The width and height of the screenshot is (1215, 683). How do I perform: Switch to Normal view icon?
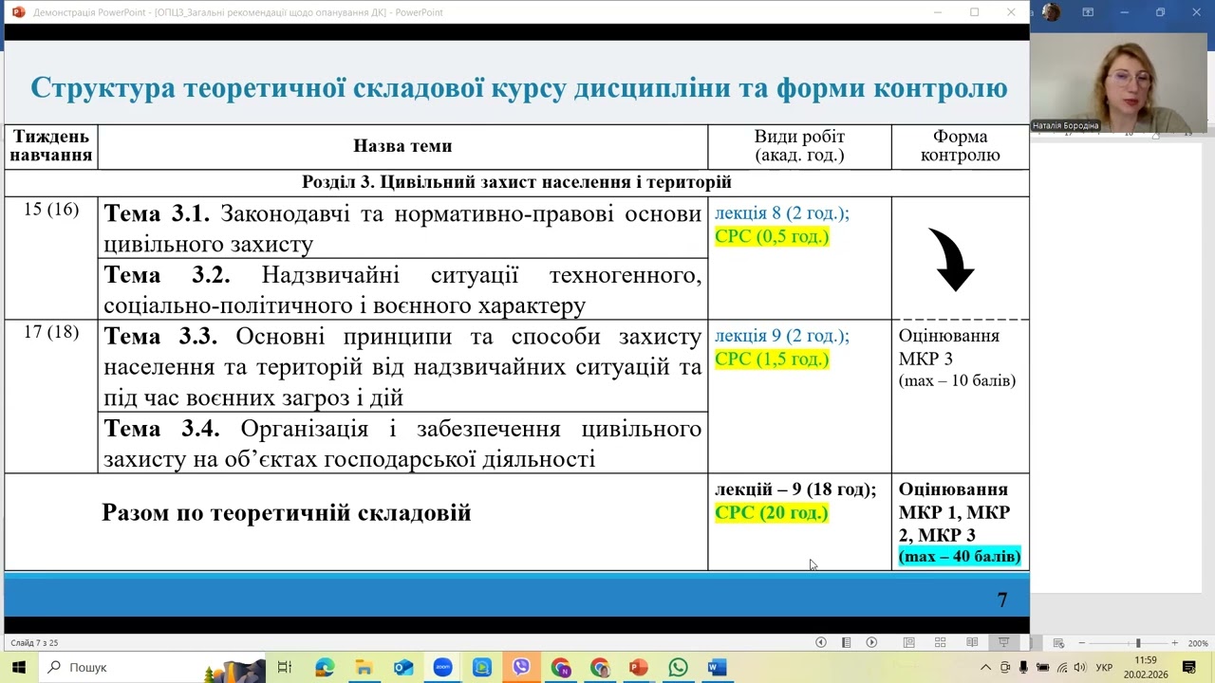click(x=908, y=642)
